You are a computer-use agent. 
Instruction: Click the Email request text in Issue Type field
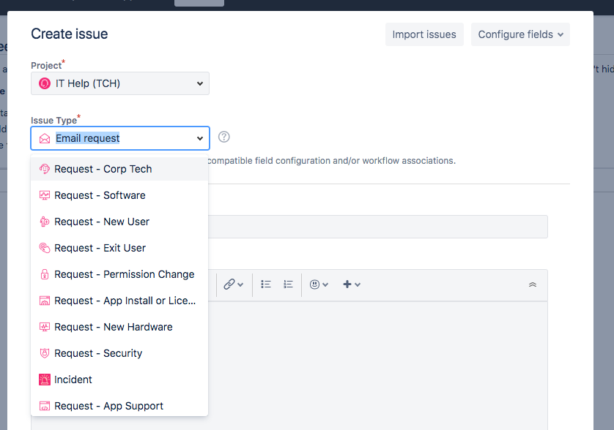pyautogui.click(x=88, y=138)
